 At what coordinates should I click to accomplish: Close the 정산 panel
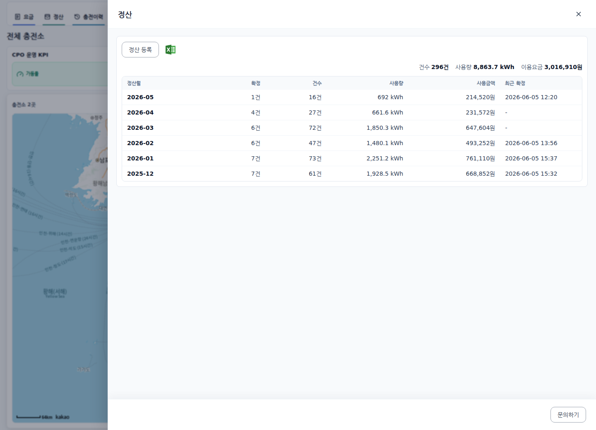[579, 14]
